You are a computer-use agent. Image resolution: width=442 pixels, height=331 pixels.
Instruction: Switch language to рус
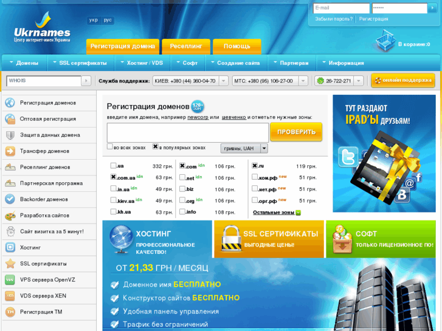108,20
